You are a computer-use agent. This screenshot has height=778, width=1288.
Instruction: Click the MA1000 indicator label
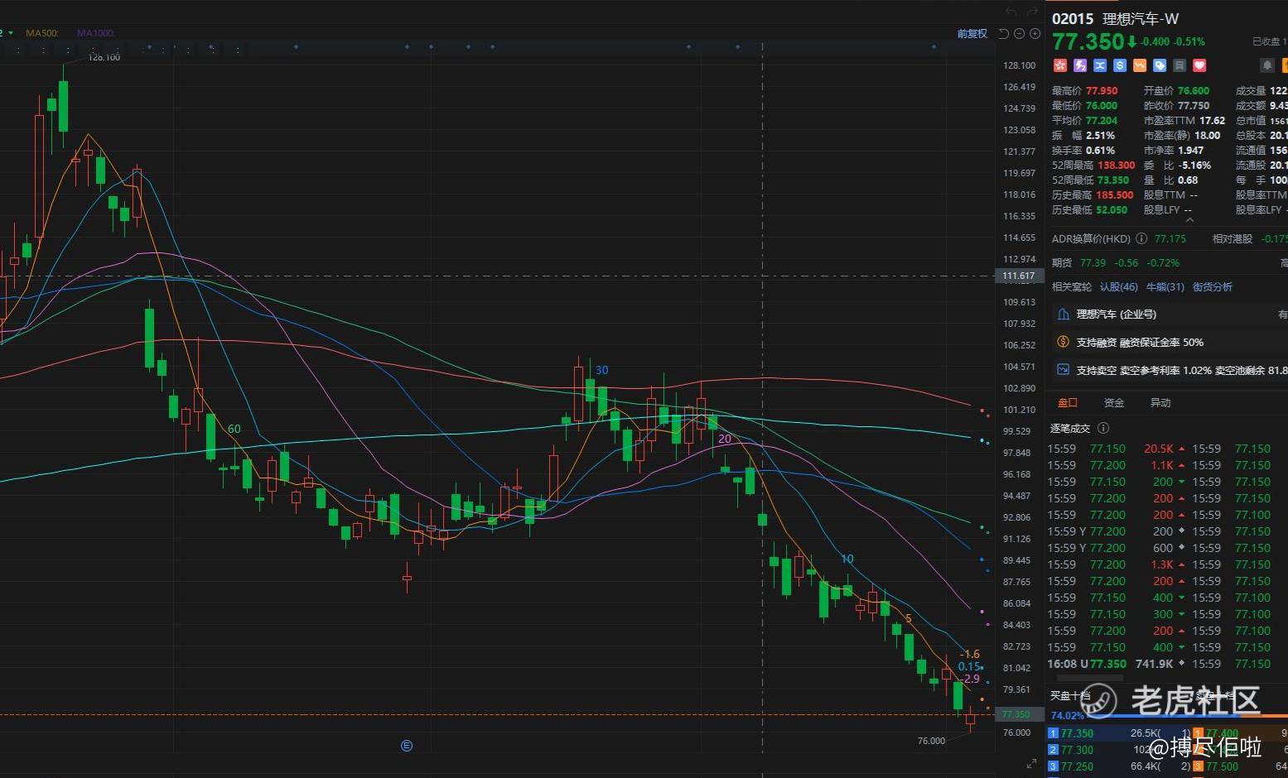point(96,33)
